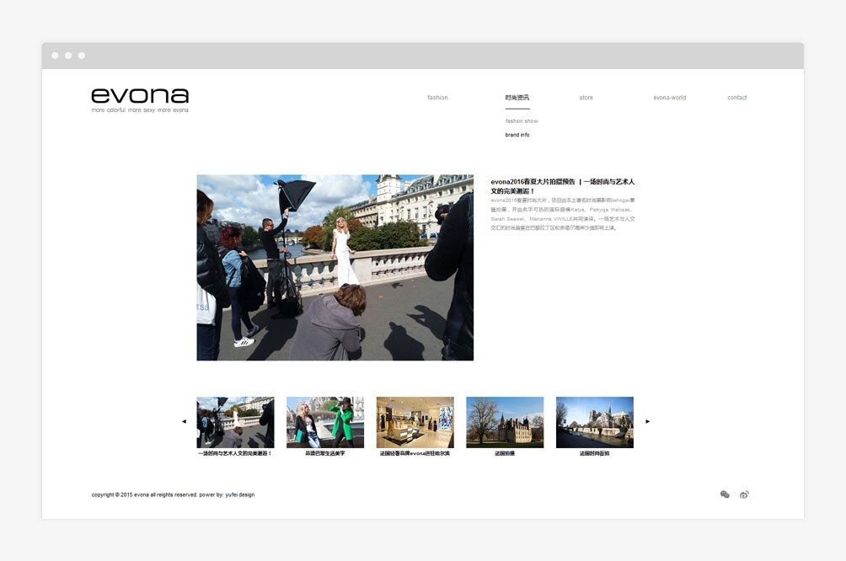Click the evona logo
Image resolution: width=846 pixels, height=561 pixels.
click(x=140, y=99)
